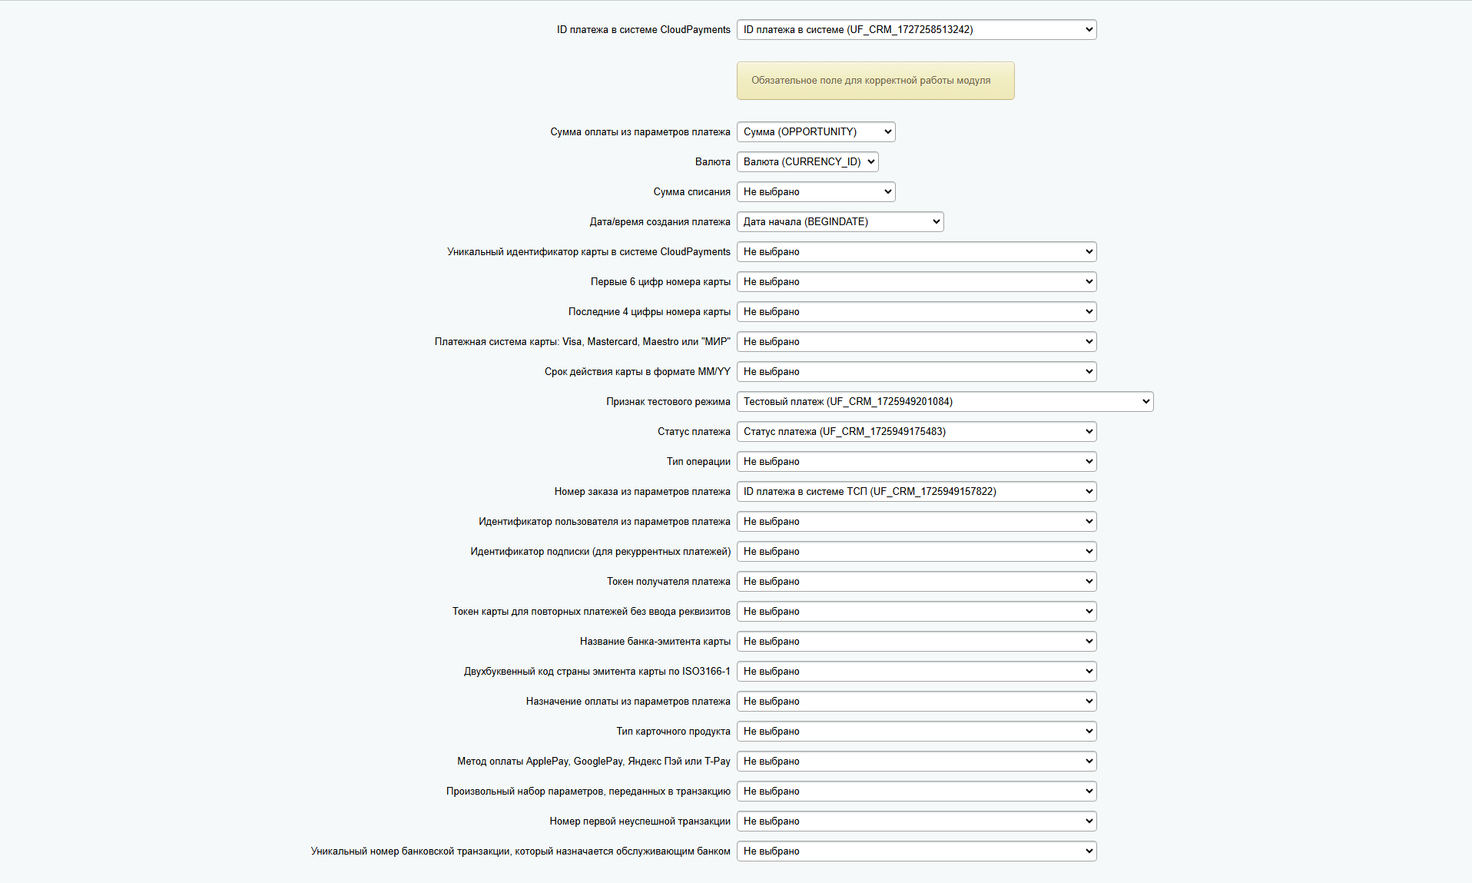
Task: Change the Валюта selection
Action: click(807, 161)
